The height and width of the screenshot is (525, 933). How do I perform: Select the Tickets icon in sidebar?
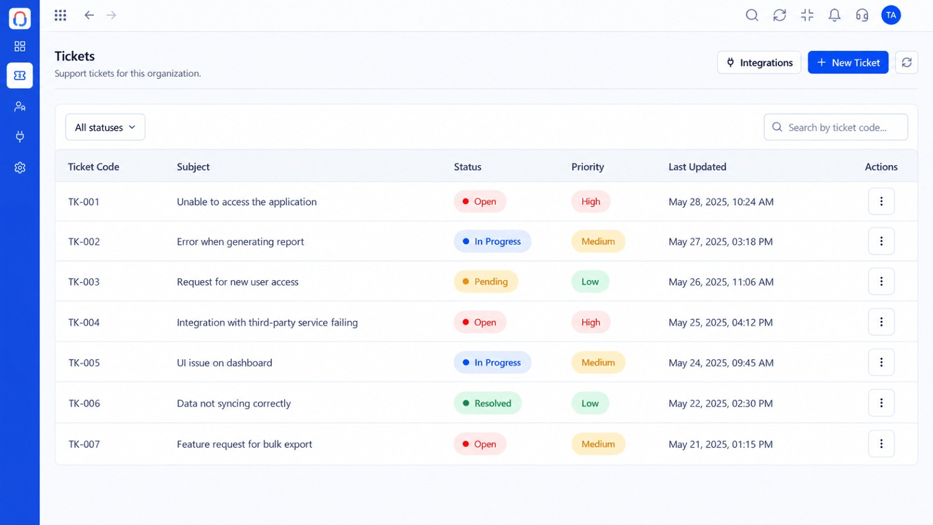click(20, 75)
